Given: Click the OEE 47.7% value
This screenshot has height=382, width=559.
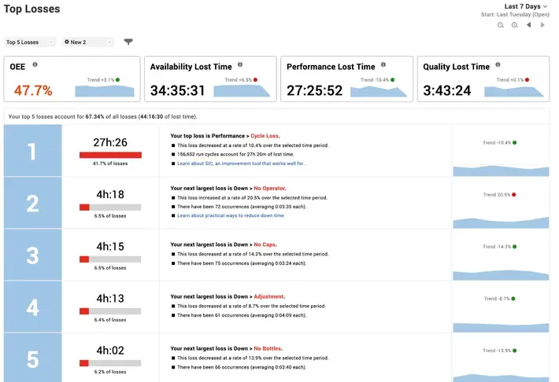Looking at the screenshot, I should [x=33, y=90].
